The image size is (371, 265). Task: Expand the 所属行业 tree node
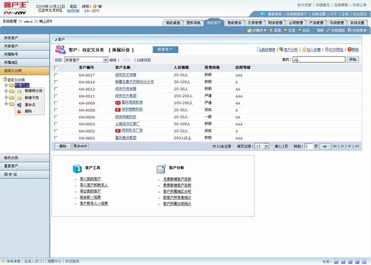click(5, 85)
